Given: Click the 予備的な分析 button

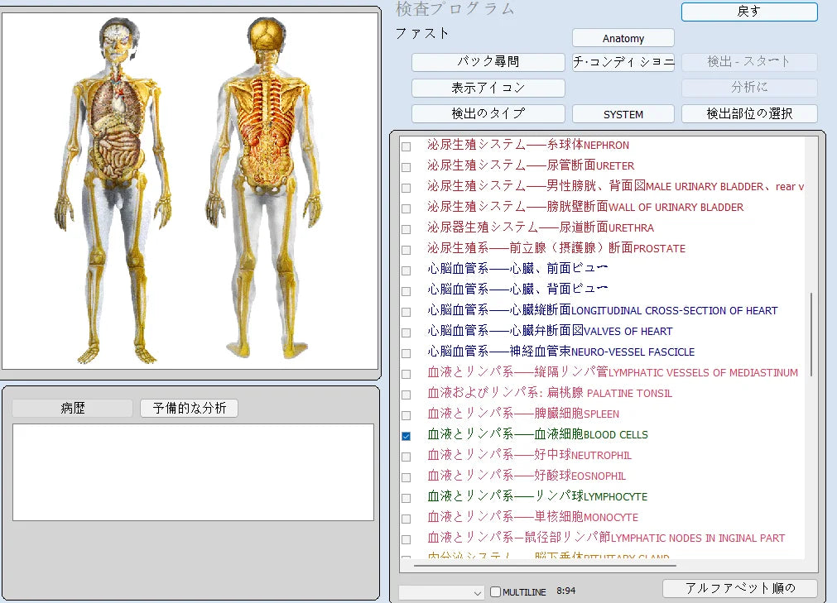Looking at the screenshot, I should click(189, 409).
